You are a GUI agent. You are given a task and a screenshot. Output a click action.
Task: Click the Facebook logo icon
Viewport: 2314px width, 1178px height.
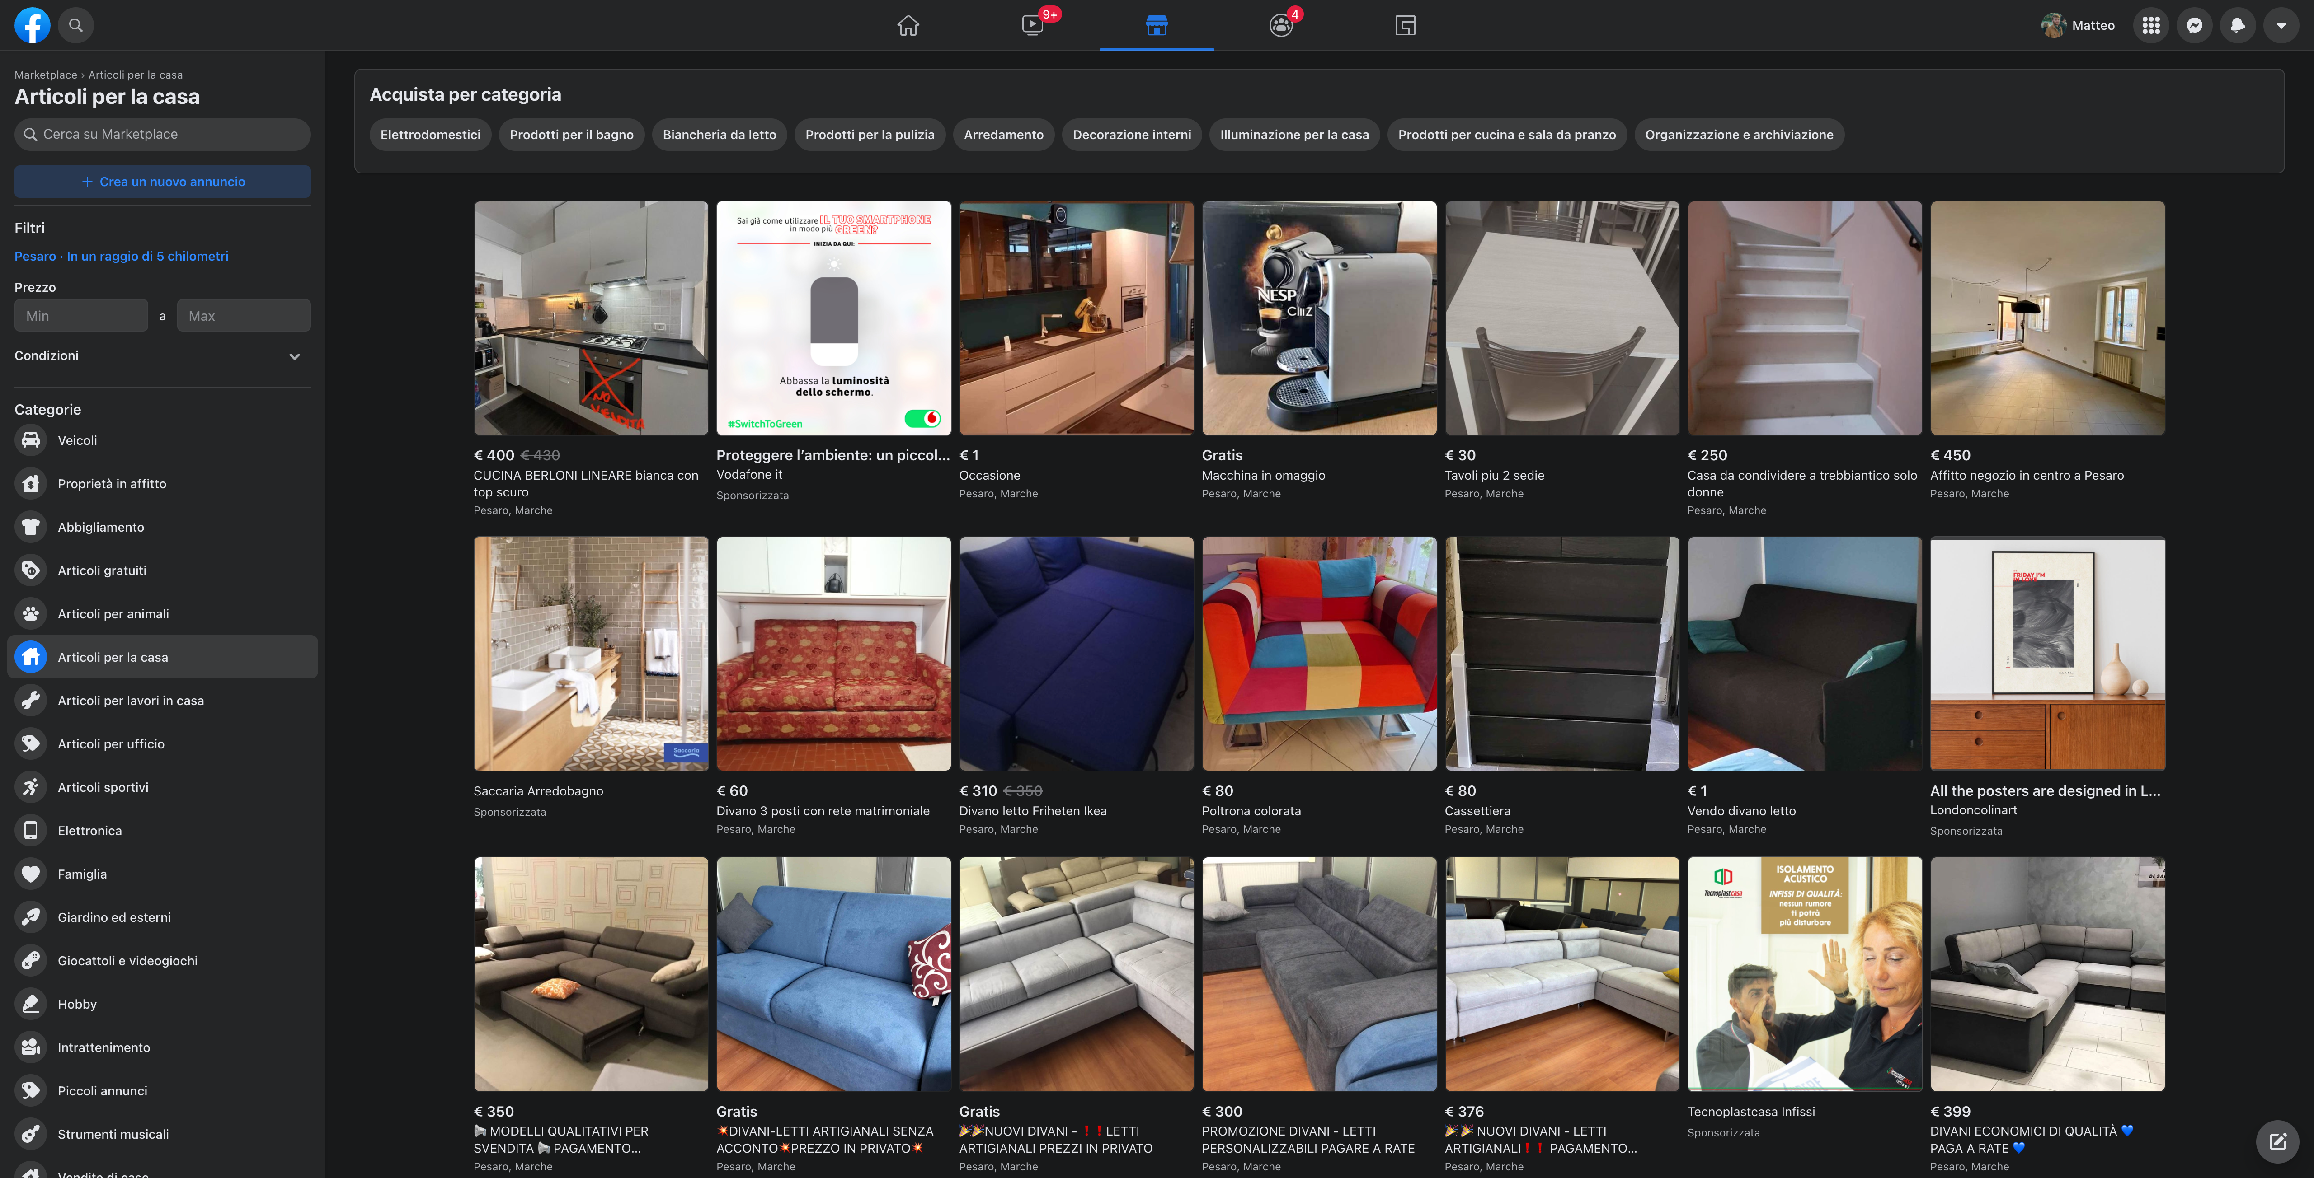click(x=33, y=25)
